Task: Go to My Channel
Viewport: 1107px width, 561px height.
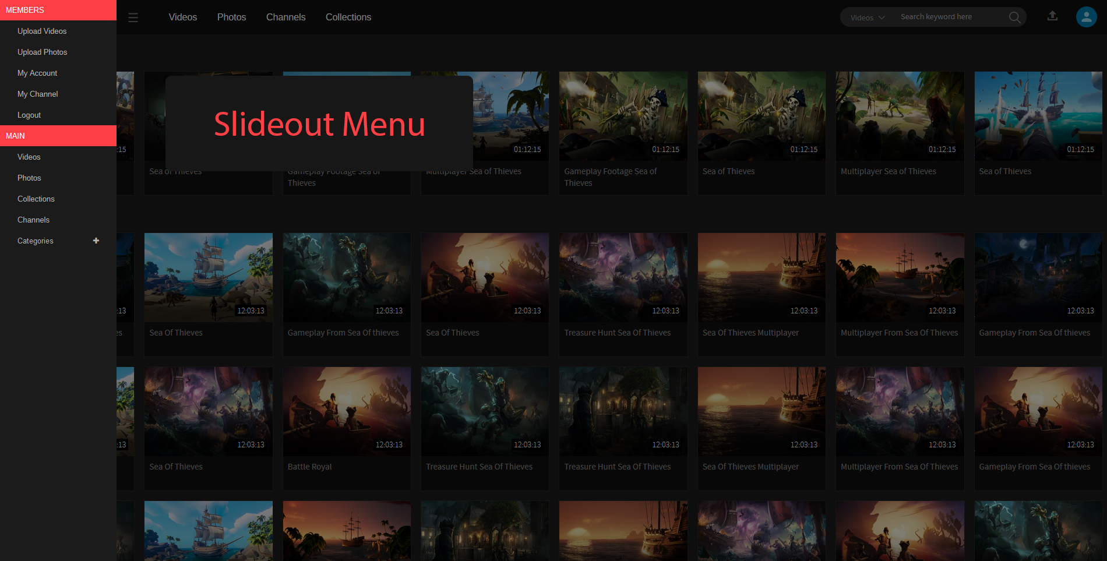Action: (x=58, y=94)
